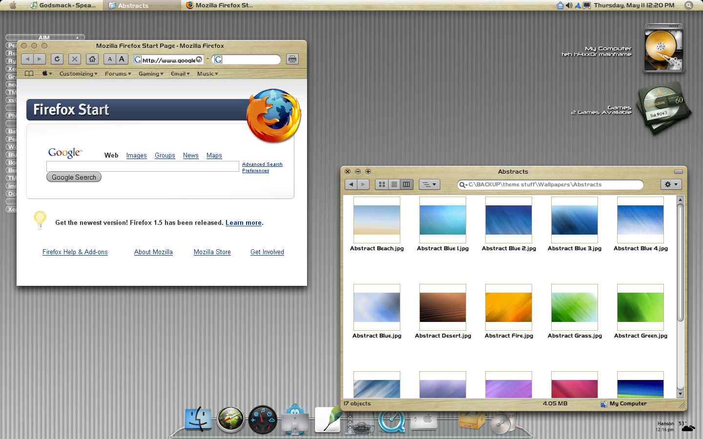Click the Abstracts folder path field

[x=550, y=184]
